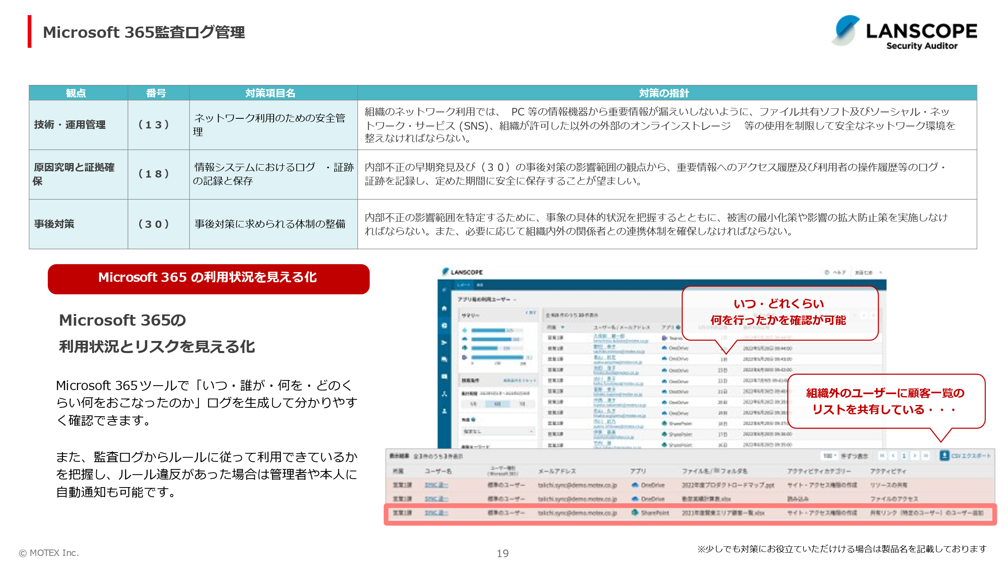
Task: Open user link in the プロダクトロードマップ.ppt row
Action: point(436,485)
